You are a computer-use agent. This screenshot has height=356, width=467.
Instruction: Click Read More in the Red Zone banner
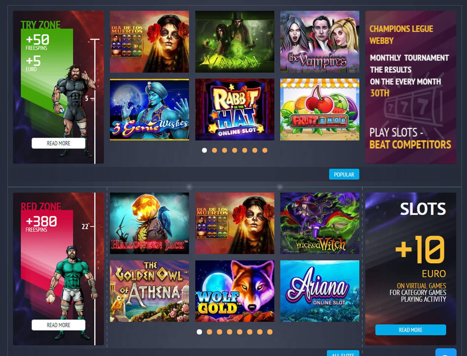[x=58, y=325]
